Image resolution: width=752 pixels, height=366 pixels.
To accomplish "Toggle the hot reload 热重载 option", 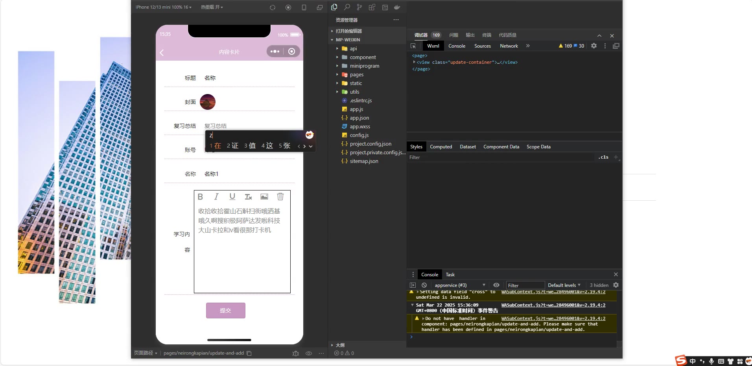I will (x=212, y=7).
